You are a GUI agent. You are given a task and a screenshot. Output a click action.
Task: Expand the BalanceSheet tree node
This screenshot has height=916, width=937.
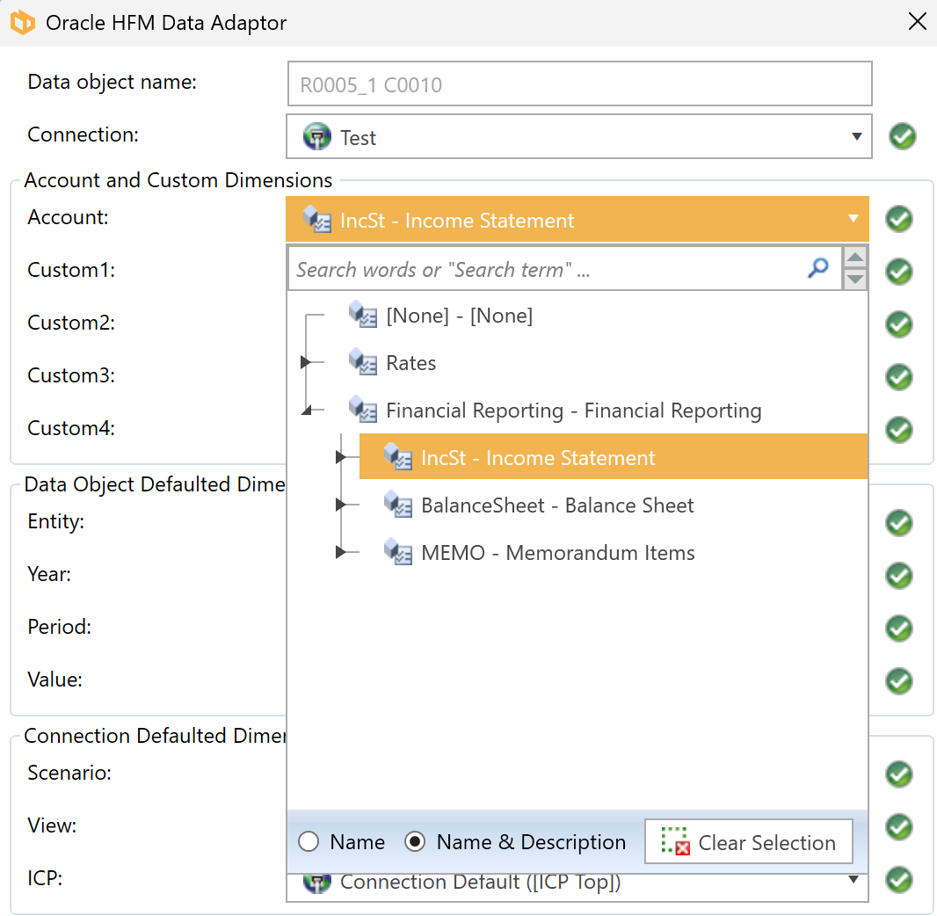[x=340, y=505]
